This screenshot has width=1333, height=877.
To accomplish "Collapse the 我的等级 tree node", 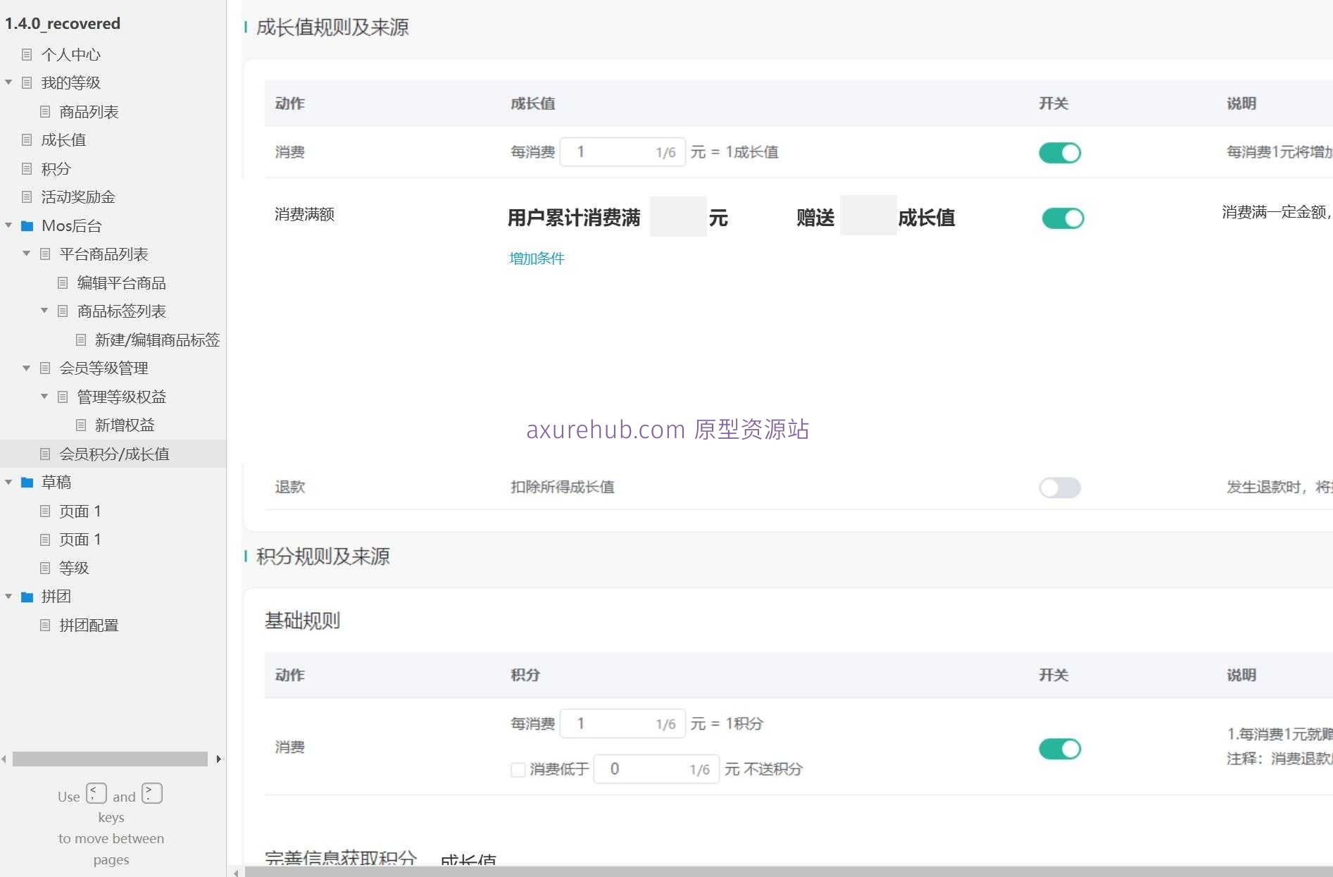I will [8, 82].
